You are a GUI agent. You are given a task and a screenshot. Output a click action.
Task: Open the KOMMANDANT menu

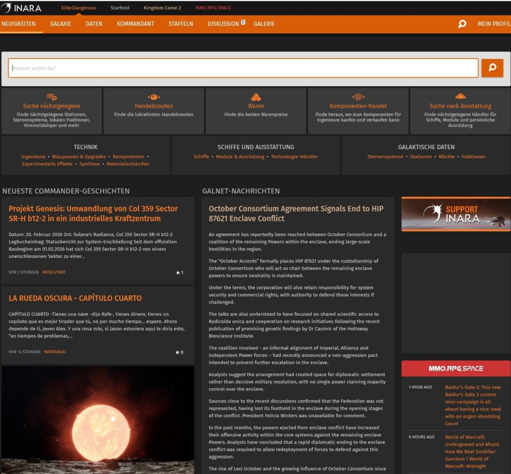135,24
